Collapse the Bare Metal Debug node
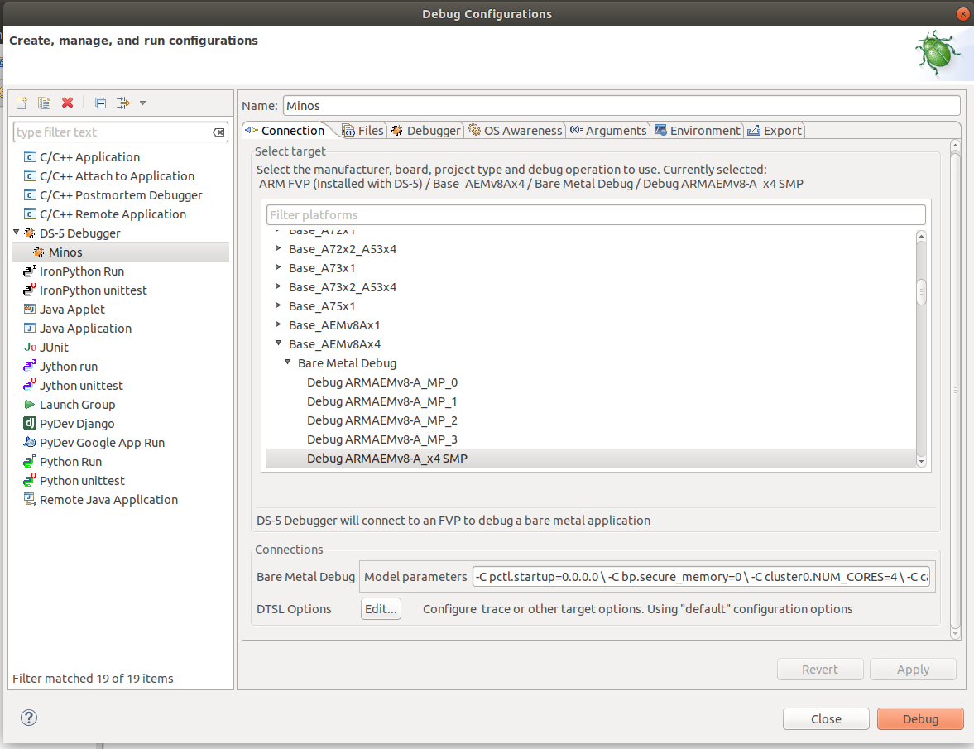Screen dimensions: 974x749 (x=288, y=362)
